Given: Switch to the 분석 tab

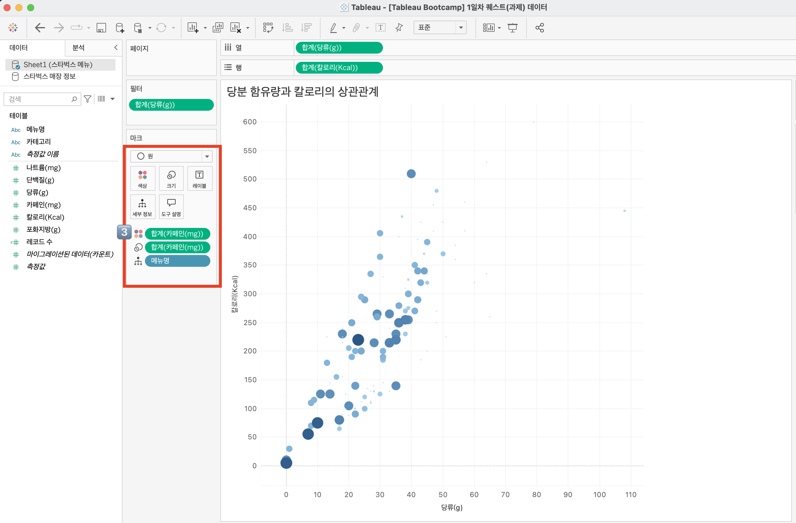Looking at the screenshot, I should pos(79,47).
